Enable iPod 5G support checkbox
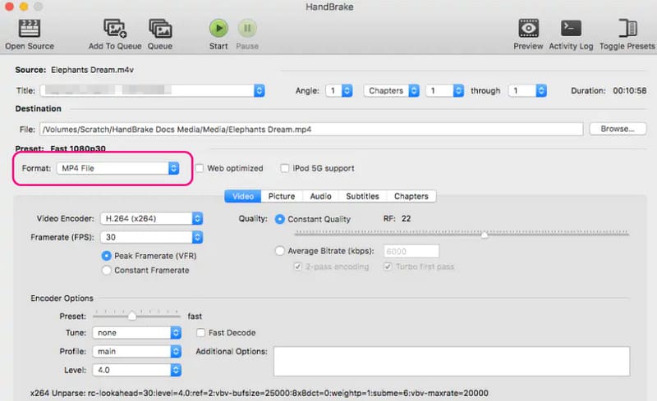Screen dimensions: 657x401 pos(284,168)
